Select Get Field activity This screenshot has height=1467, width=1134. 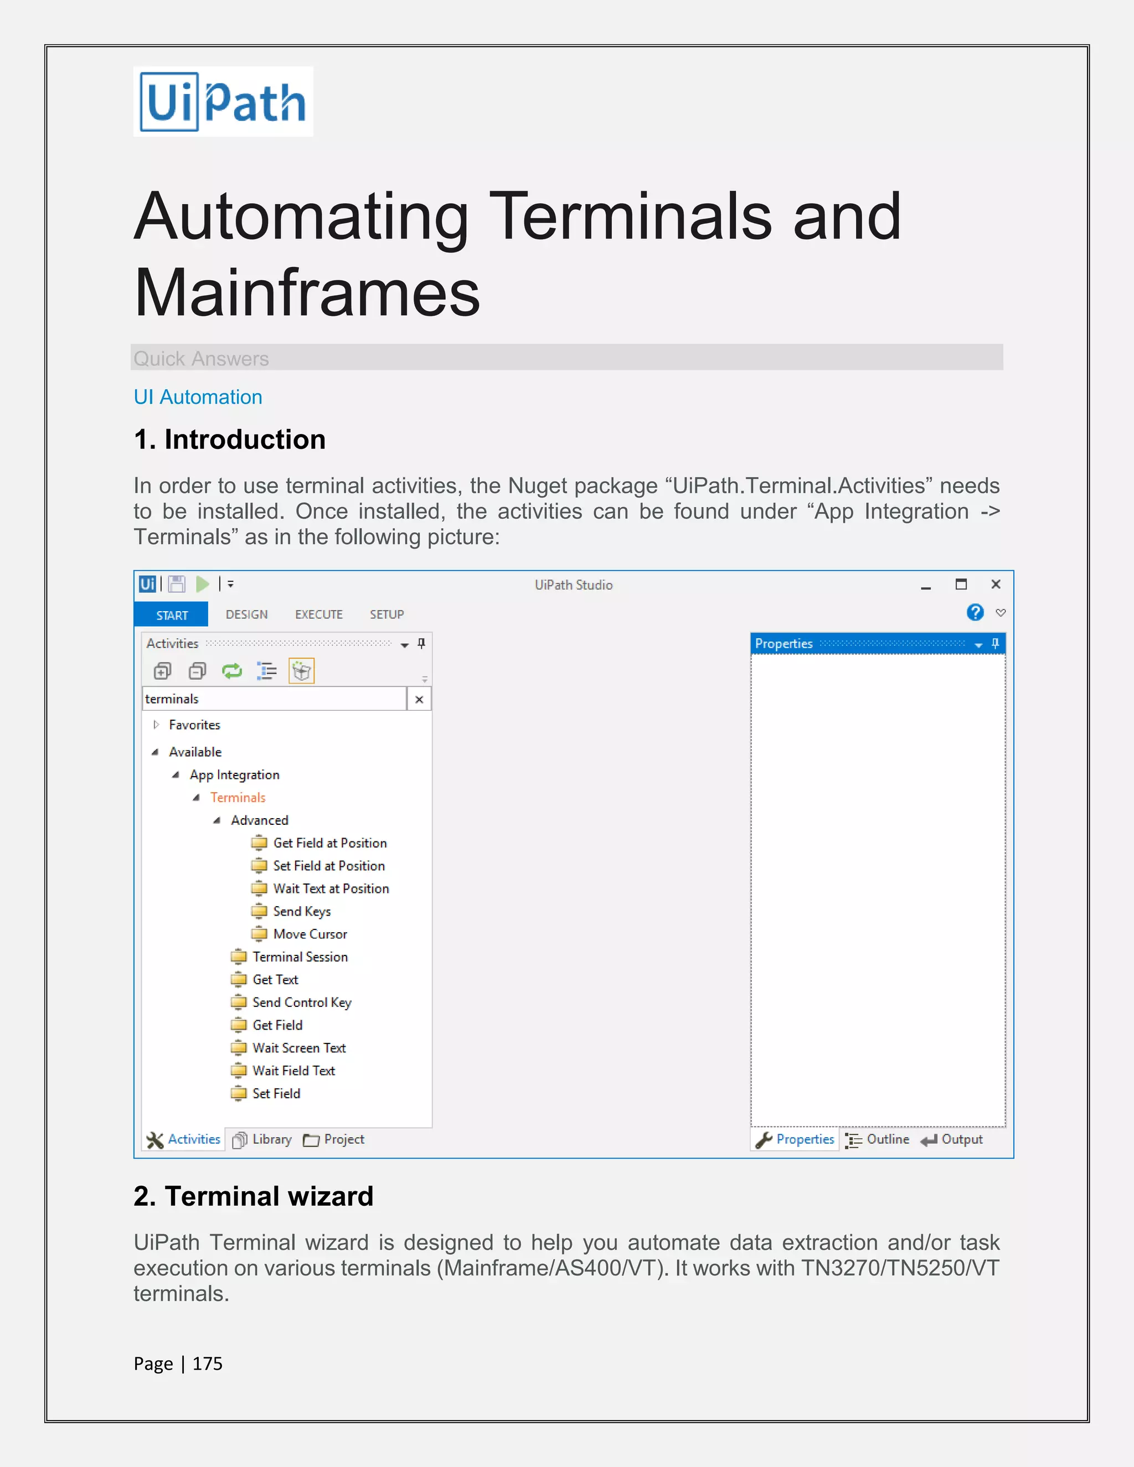267,1026
